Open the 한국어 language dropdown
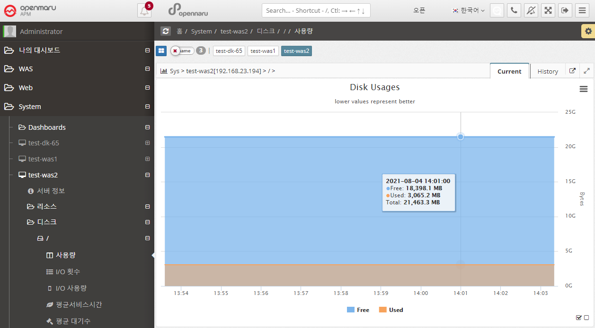 (x=469, y=10)
